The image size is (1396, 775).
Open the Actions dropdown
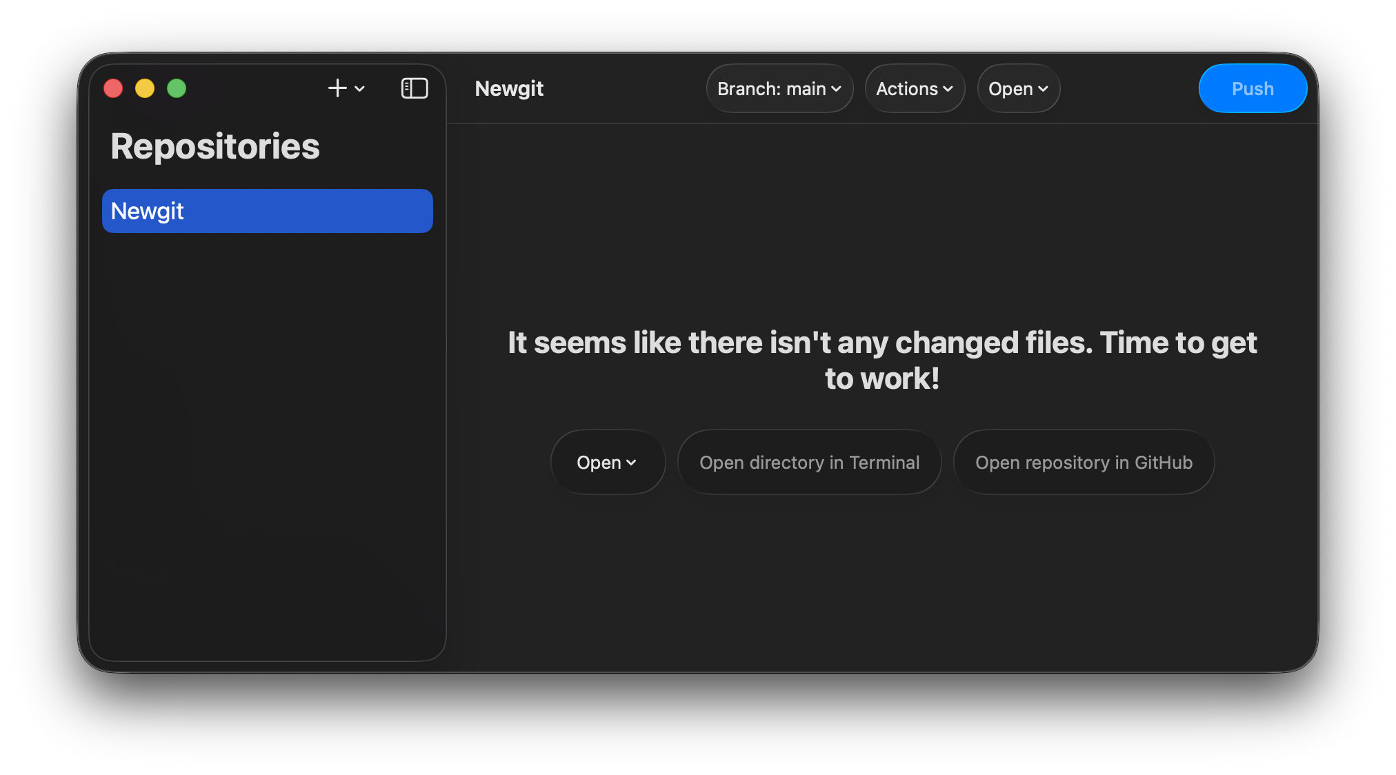(x=915, y=88)
